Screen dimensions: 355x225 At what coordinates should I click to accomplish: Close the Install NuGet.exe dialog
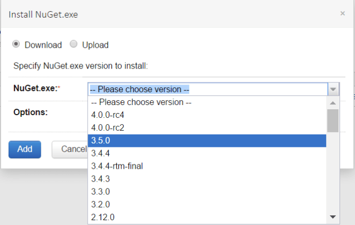click(x=343, y=13)
